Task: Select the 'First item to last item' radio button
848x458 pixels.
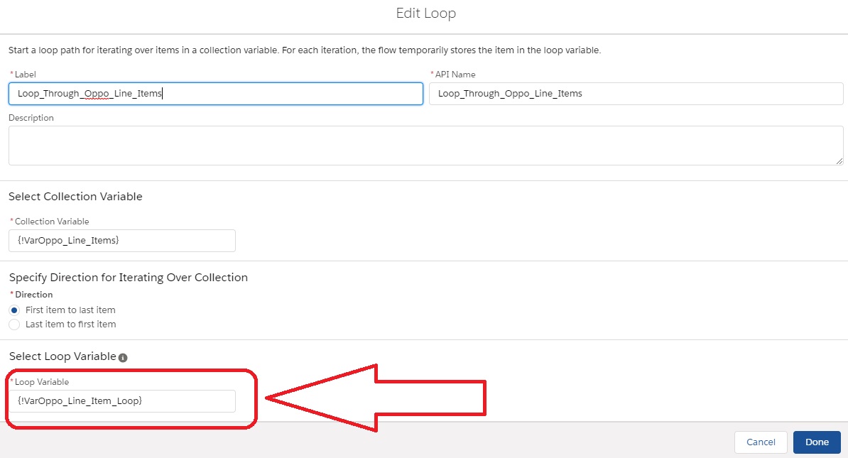Action: pos(14,310)
